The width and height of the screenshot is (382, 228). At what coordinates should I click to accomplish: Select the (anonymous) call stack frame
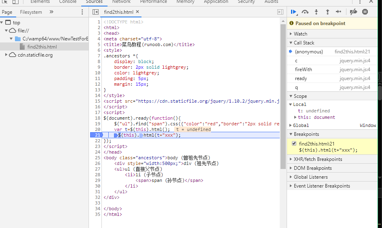332,52
